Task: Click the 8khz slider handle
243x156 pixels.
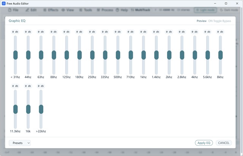Action: pos(221,55)
